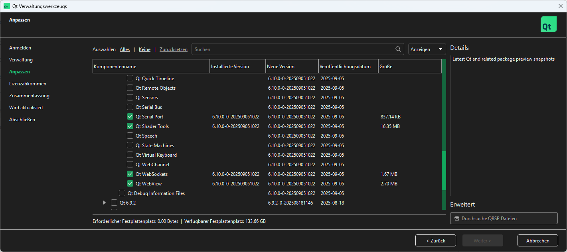Uncheck the Qt Serial Port component

[x=130, y=116]
